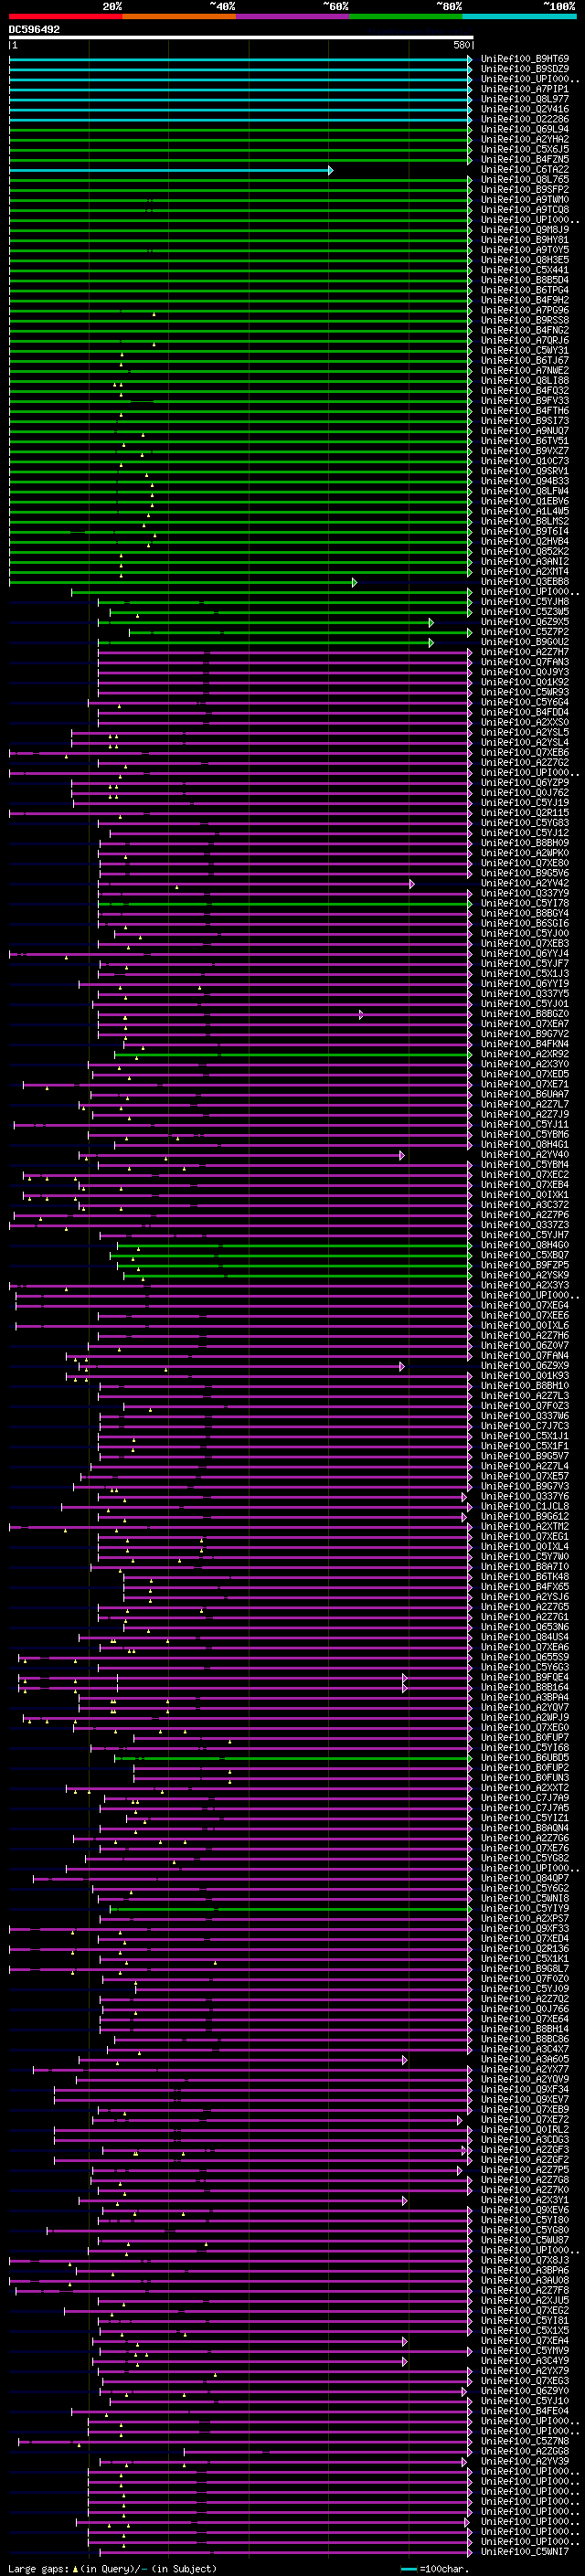Image resolution: width=585 pixels, height=2576 pixels.
Task: Open hit UniRef100_Q8H4G1
Action: (525, 1145)
